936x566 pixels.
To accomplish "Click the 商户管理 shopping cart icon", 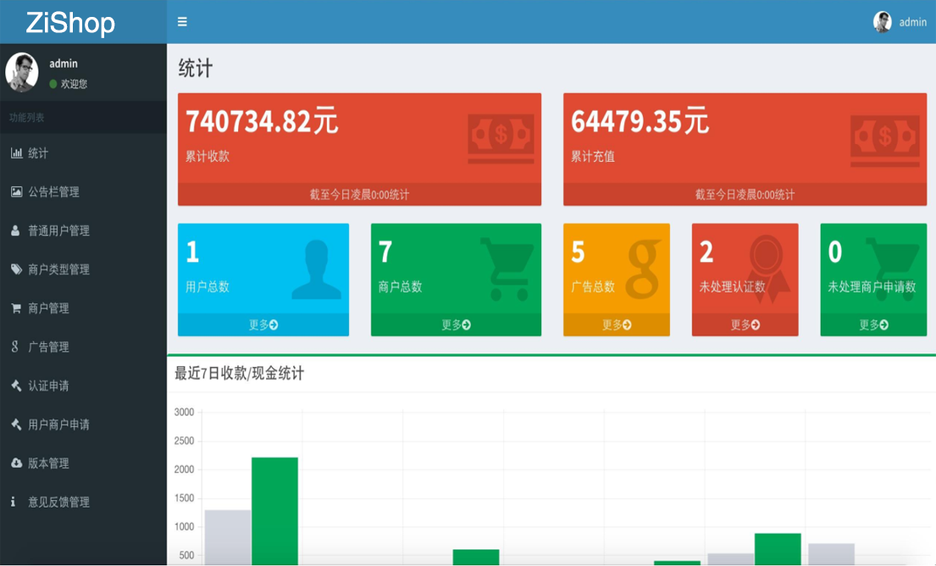I will pos(16,308).
